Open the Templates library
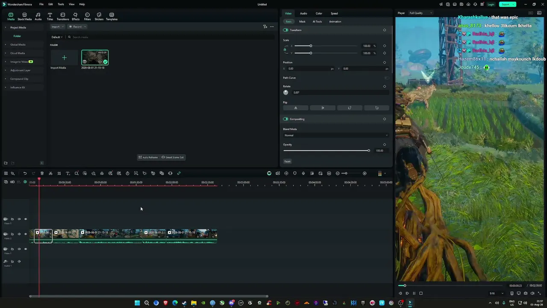This screenshot has width=547, height=308. click(x=112, y=16)
